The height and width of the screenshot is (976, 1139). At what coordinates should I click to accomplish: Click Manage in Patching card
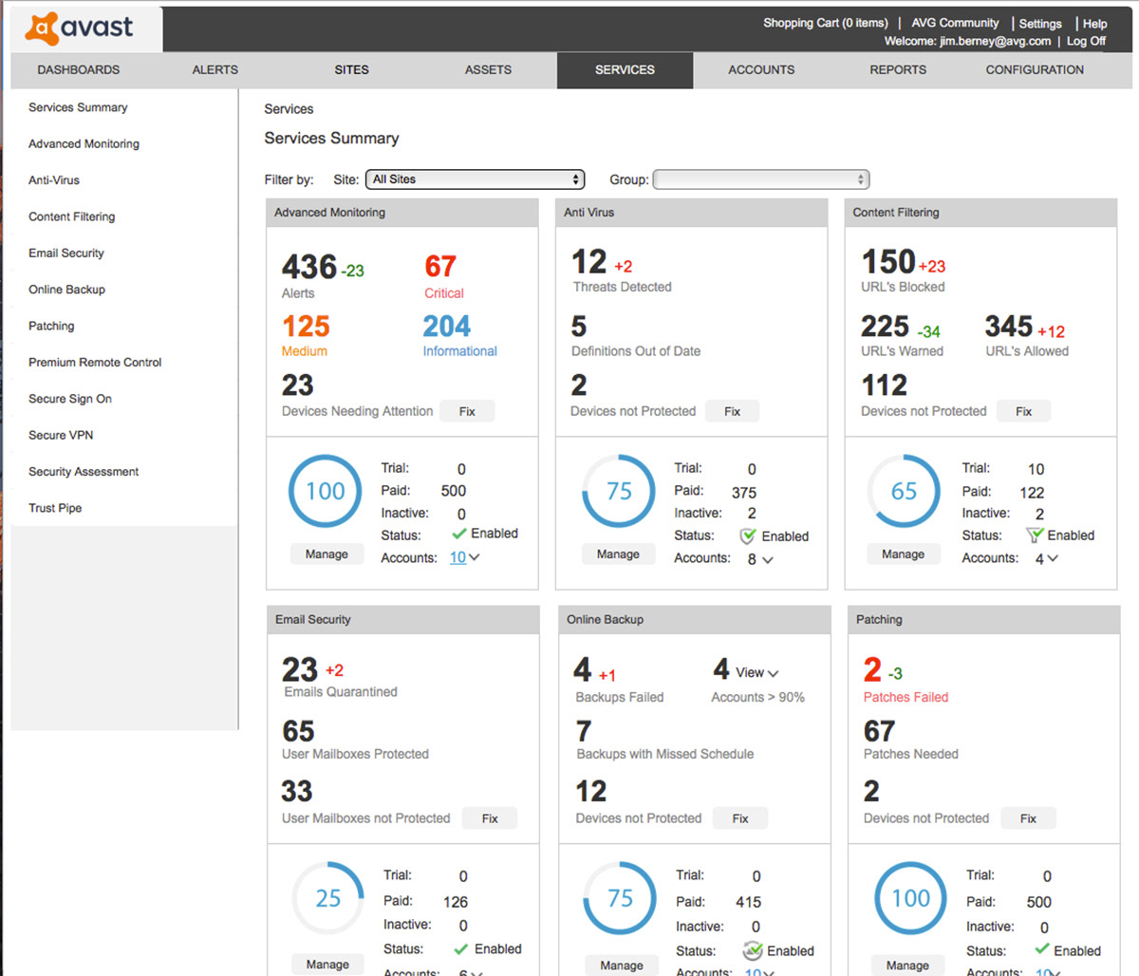click(x=907, y=966)
